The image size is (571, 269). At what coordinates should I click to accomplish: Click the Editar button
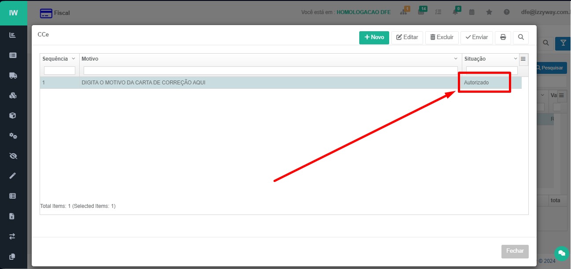pos(407,37)
